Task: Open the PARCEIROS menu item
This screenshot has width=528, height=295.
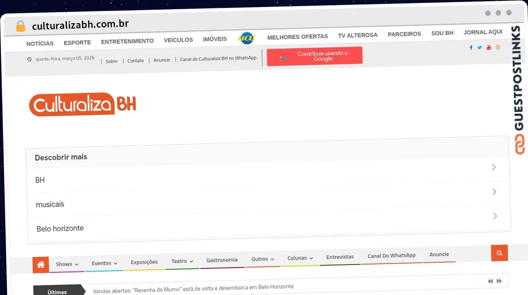Action: pyautogui.click(x=404, y=34)
